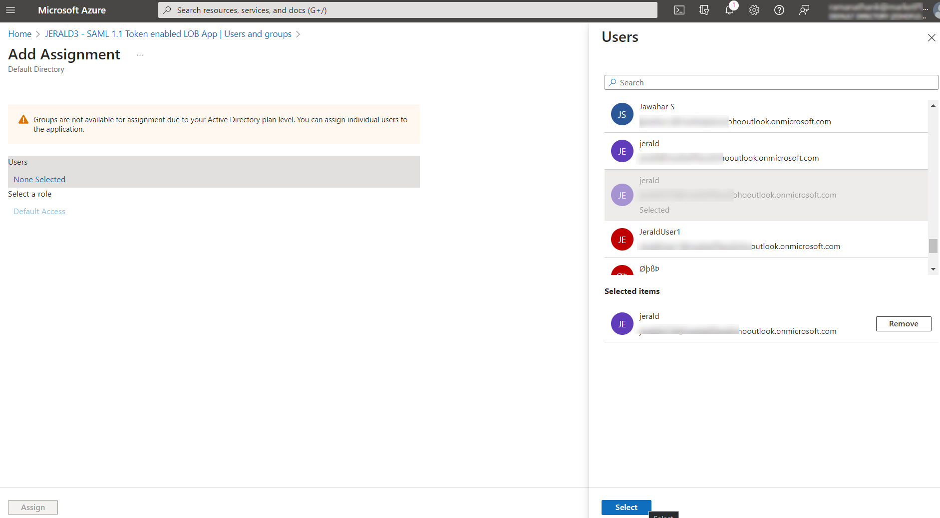The height and width of the screenshot is (518, 940).
Task: Click the warning triangle icon in the groups notice
Action: click(x=23, y=120)
